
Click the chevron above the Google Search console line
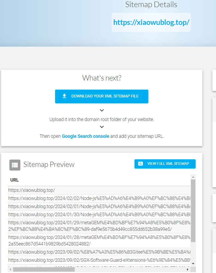[102, 127]
